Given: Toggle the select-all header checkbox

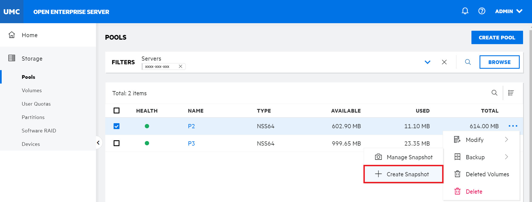Looking at the screenshot, I should [117, 111].
